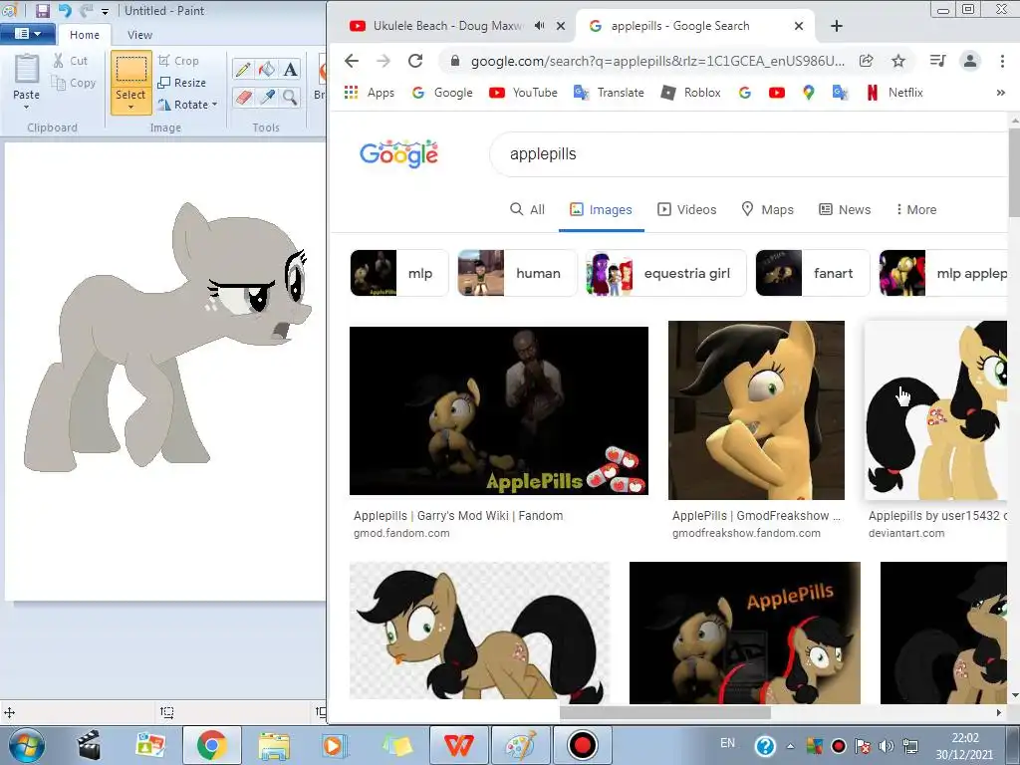Click Copy in Paint's Clipboard group
Viewport: 1020px width, 765px height.
[74, 83]
